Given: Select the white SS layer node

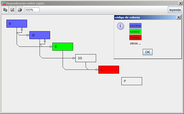Looking at the screenshot, I should pyautogui.click(x=86, y=58).
